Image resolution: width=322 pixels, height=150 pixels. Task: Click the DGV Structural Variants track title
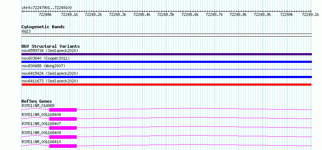[x=51, y=46]
